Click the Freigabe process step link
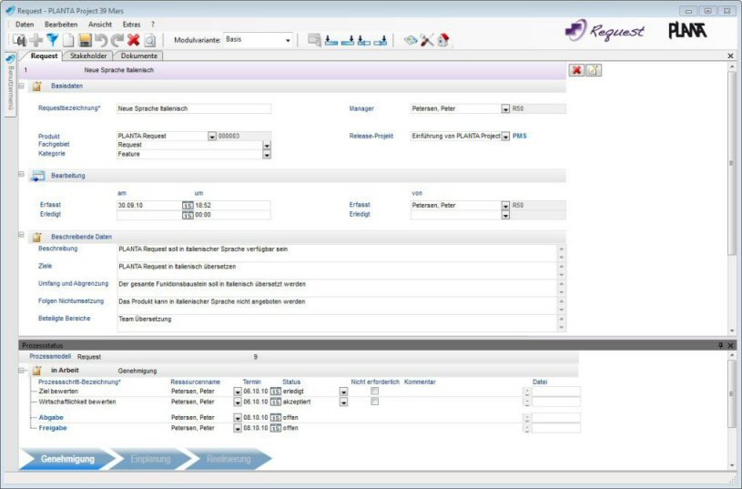The width and height of the screenshot is (742, 489). [53, 428]
